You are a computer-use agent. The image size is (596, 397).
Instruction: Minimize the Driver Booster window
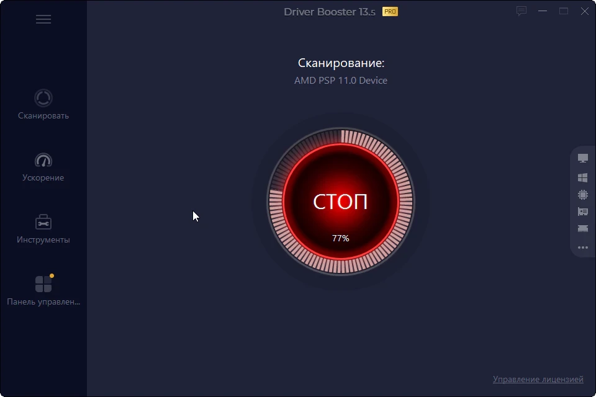(x=543, y=11)
